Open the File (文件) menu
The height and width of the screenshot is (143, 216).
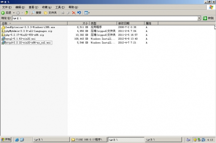pos(7,7)
